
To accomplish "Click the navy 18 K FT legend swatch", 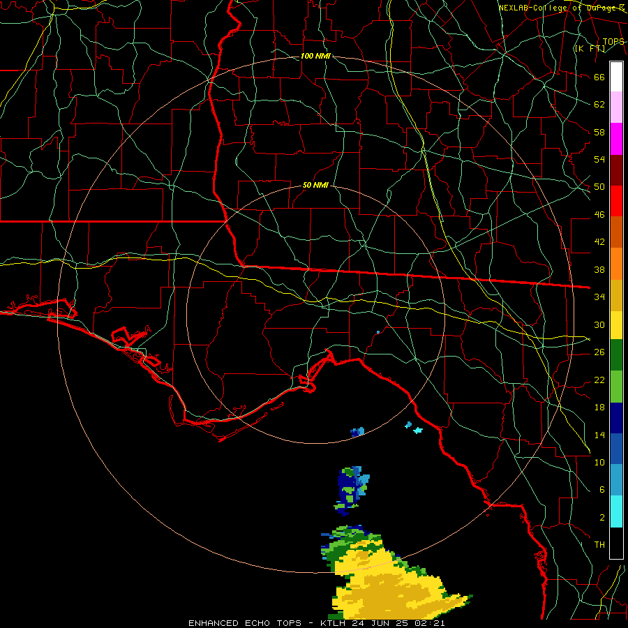I will (616, 418).
